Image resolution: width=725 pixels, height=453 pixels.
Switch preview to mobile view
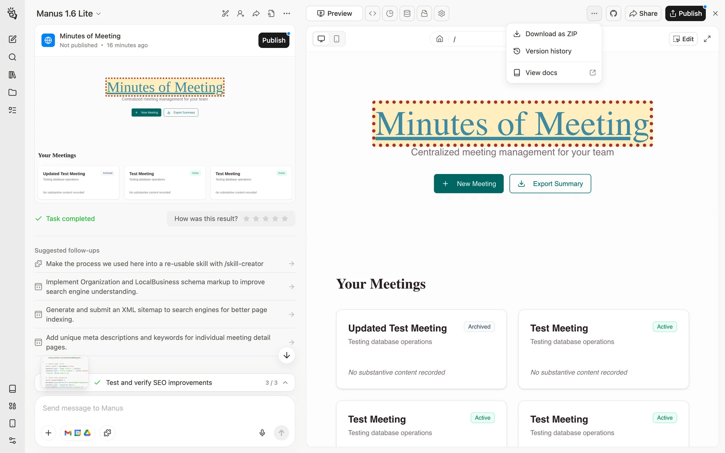tap(336, 39)
